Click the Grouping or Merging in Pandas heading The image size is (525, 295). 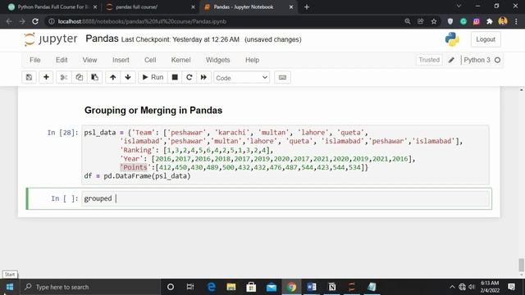(153, 111)
